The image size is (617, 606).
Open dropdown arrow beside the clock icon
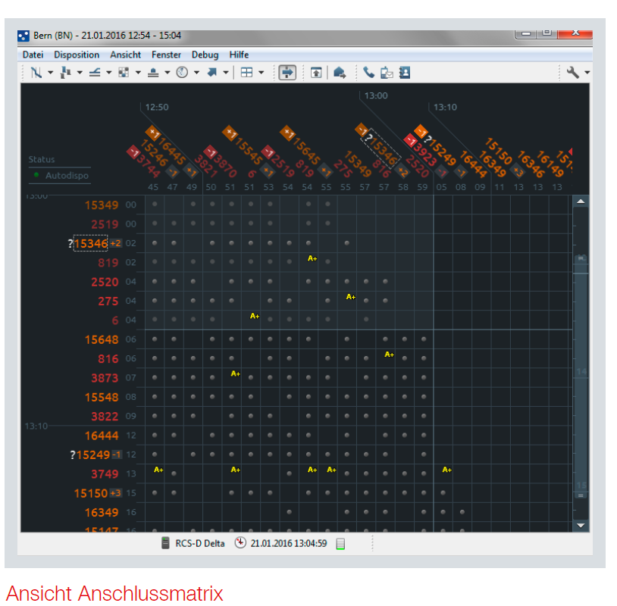[196, 73]
